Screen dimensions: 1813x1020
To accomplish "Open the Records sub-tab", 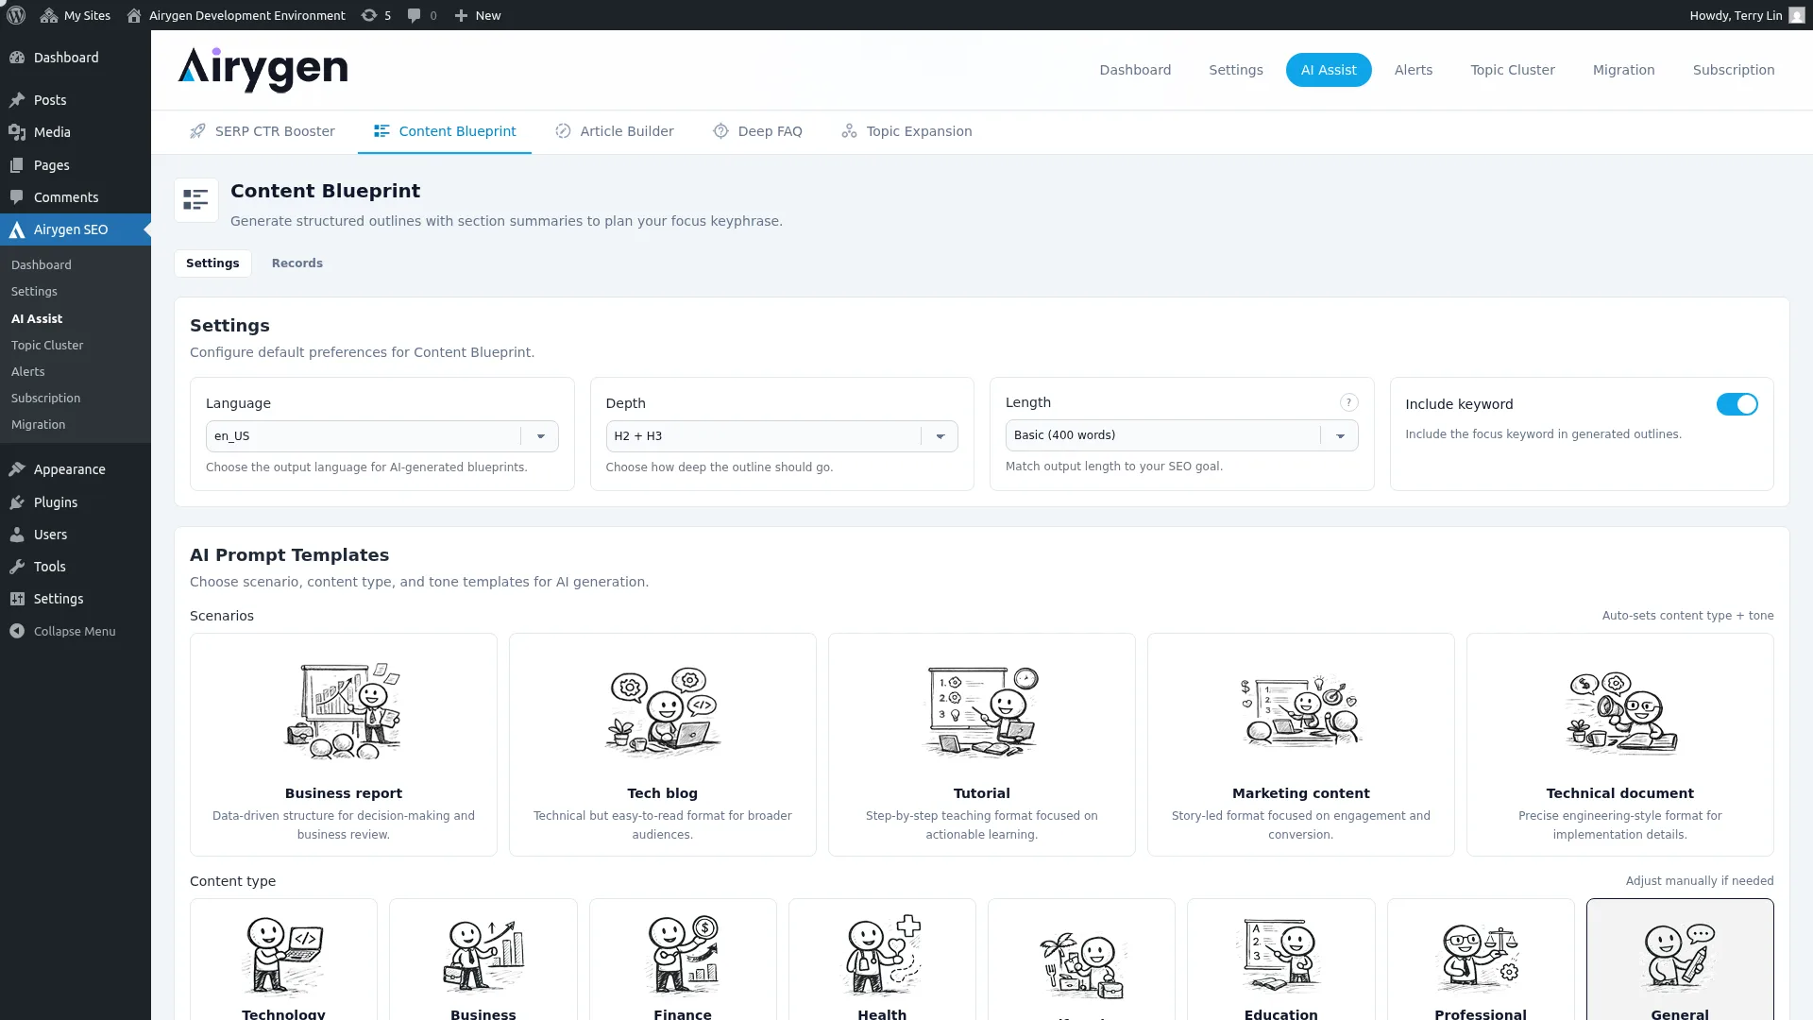I will [297, 263].
